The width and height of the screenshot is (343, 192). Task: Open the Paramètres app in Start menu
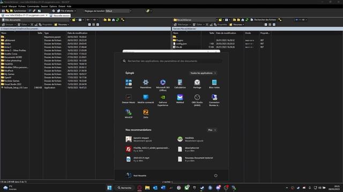(146, 84)
